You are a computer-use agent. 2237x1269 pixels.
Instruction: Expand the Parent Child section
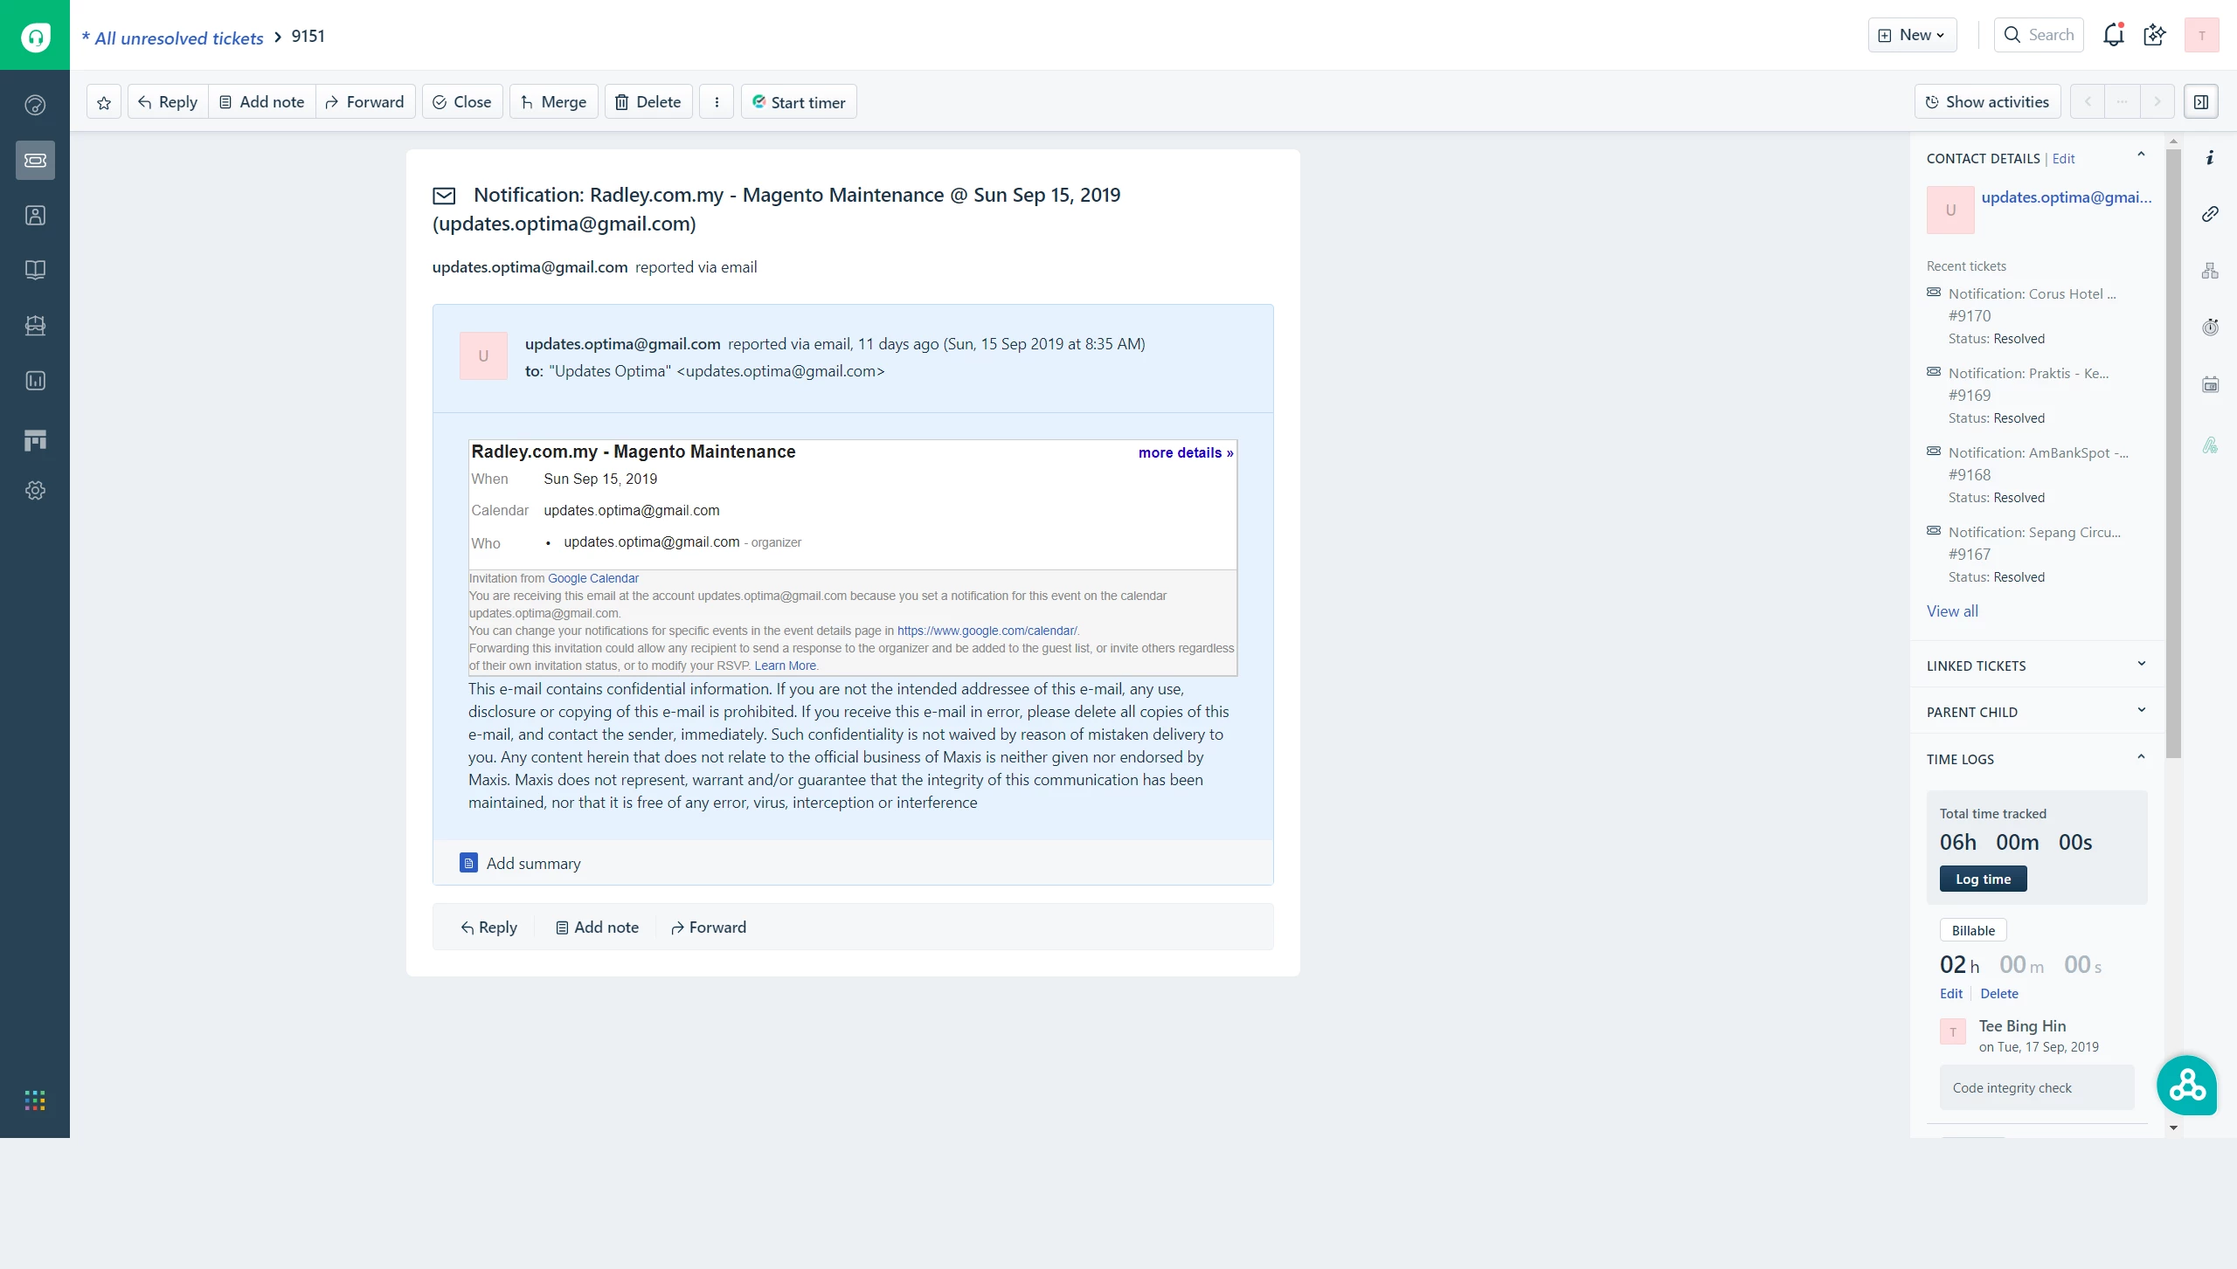2142,709
